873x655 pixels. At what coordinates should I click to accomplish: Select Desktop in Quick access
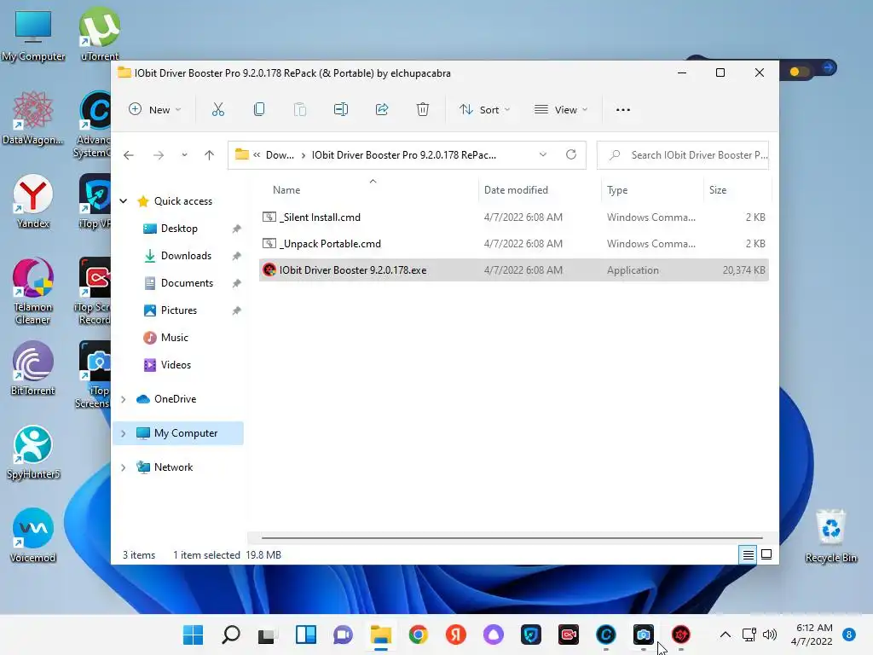pyautogui.click(x=178, y=229)
